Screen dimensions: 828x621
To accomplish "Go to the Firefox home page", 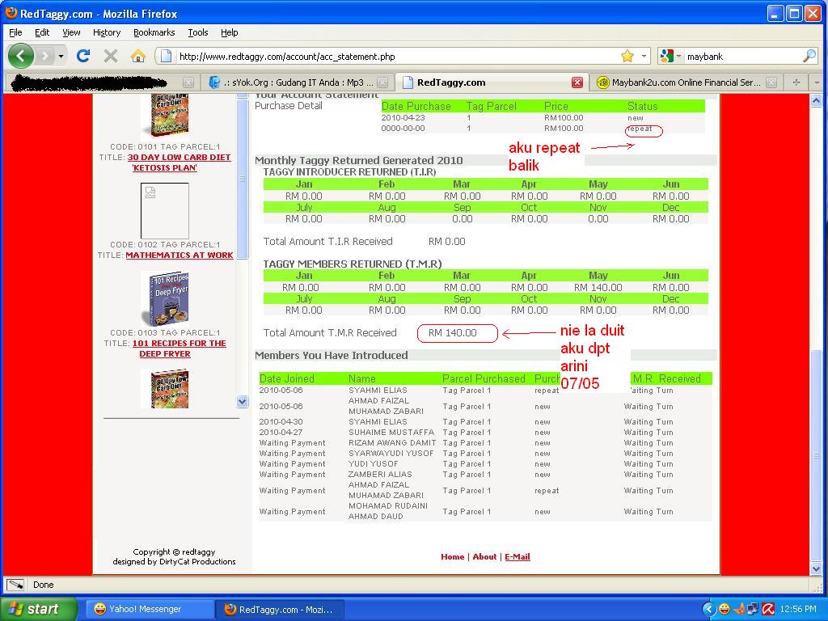I will [x=138, y=56].
